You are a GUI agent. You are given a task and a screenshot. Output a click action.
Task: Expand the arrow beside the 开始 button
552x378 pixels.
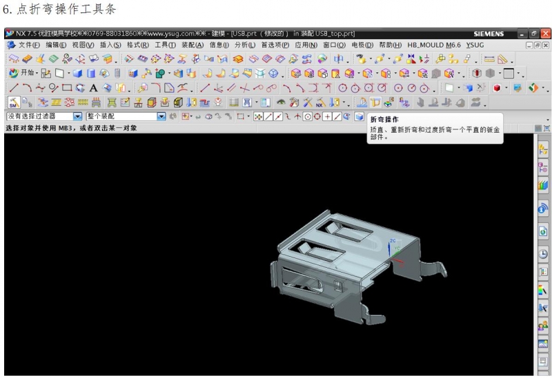37,73
